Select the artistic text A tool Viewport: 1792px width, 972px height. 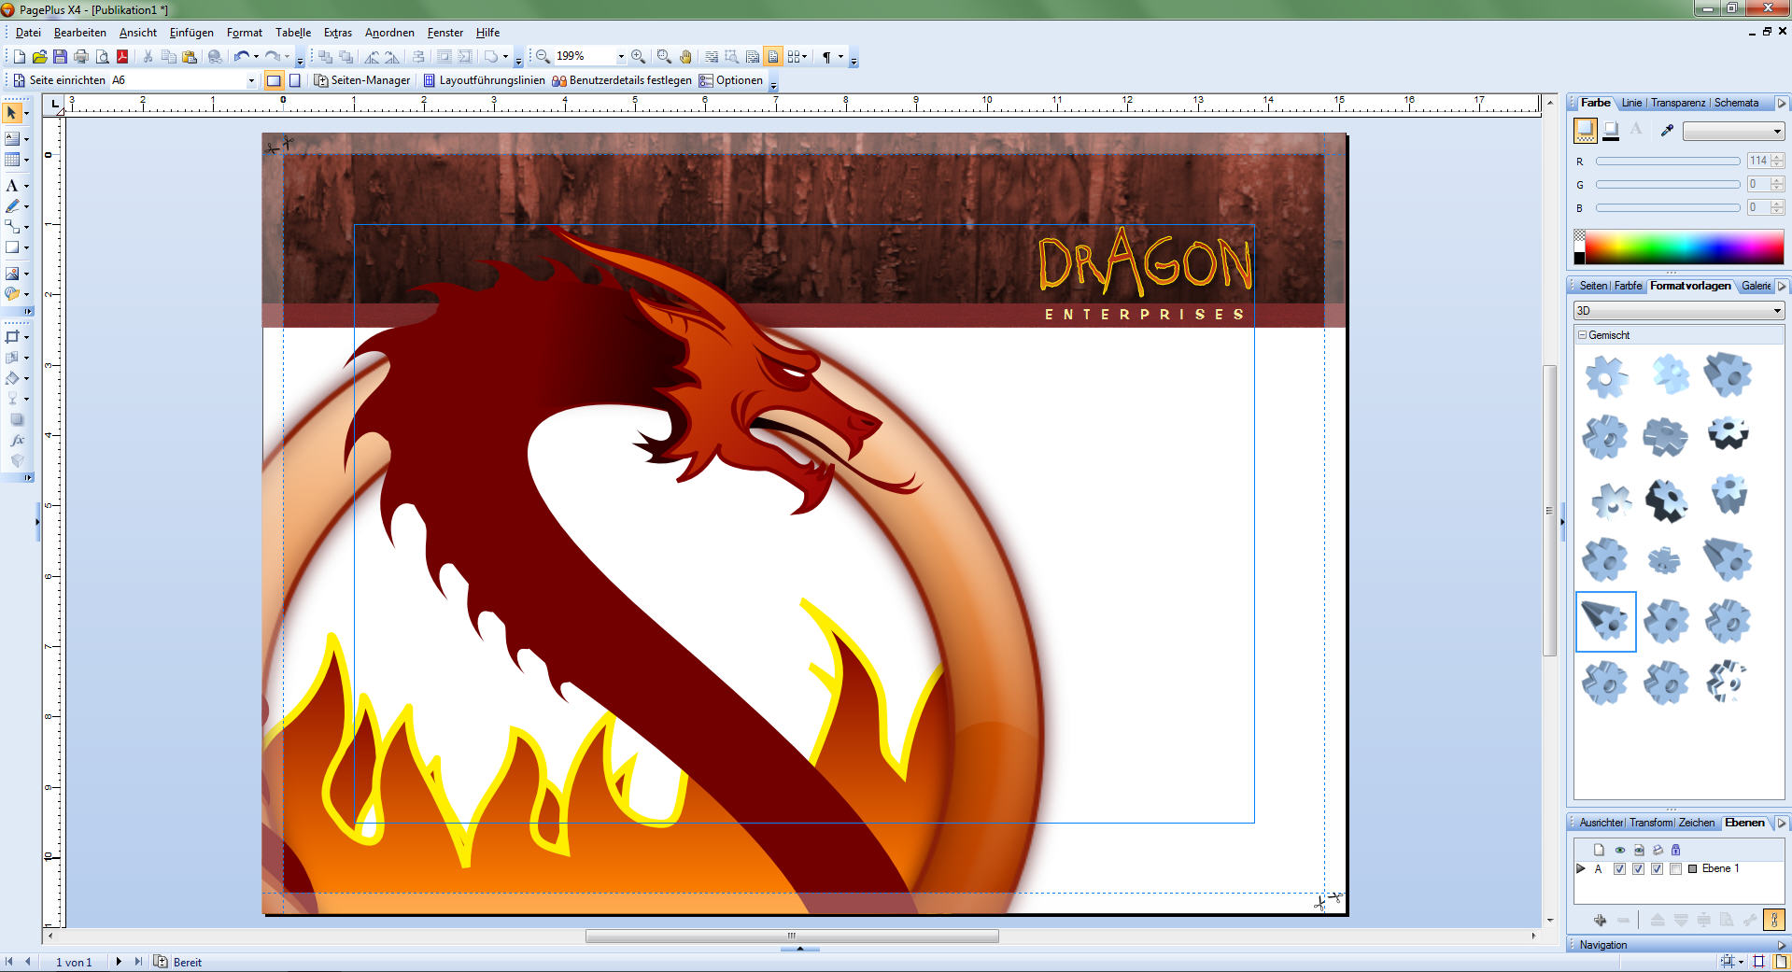coord(11,185)
